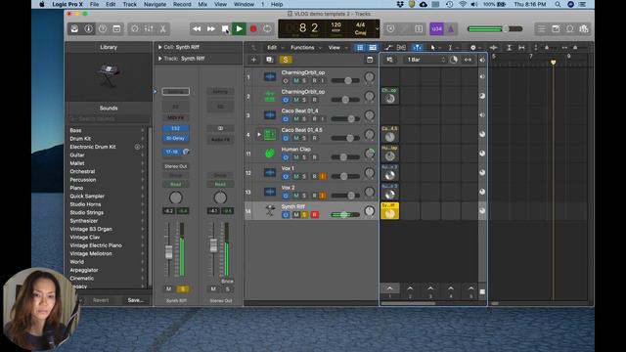Viewport: 626px width, 352px height.
Task: Open the File menu
Action: [x=94, y=4]
